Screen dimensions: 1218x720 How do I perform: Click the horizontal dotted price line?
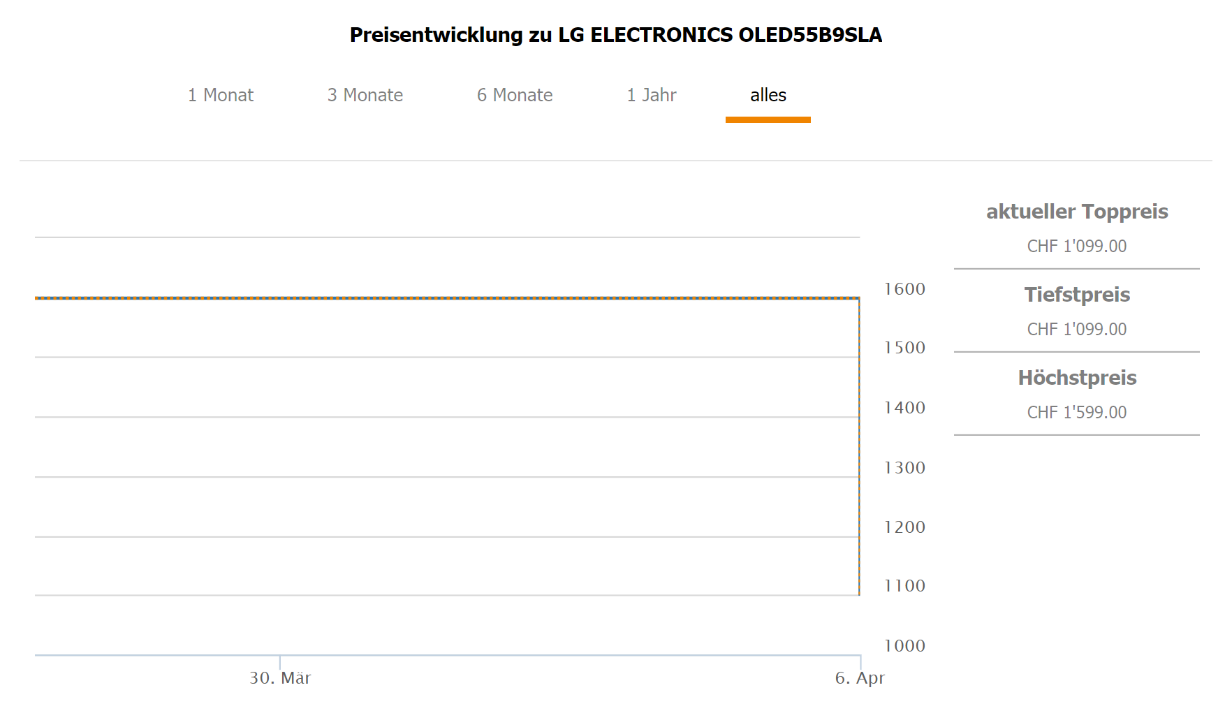click(447, 298)
